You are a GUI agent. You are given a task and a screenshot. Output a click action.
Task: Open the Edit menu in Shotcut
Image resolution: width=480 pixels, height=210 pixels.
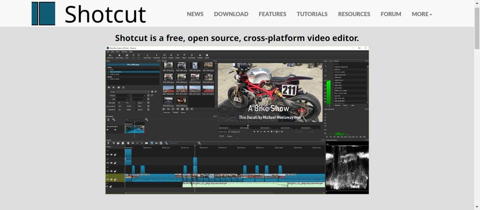[x=113, y=52]
